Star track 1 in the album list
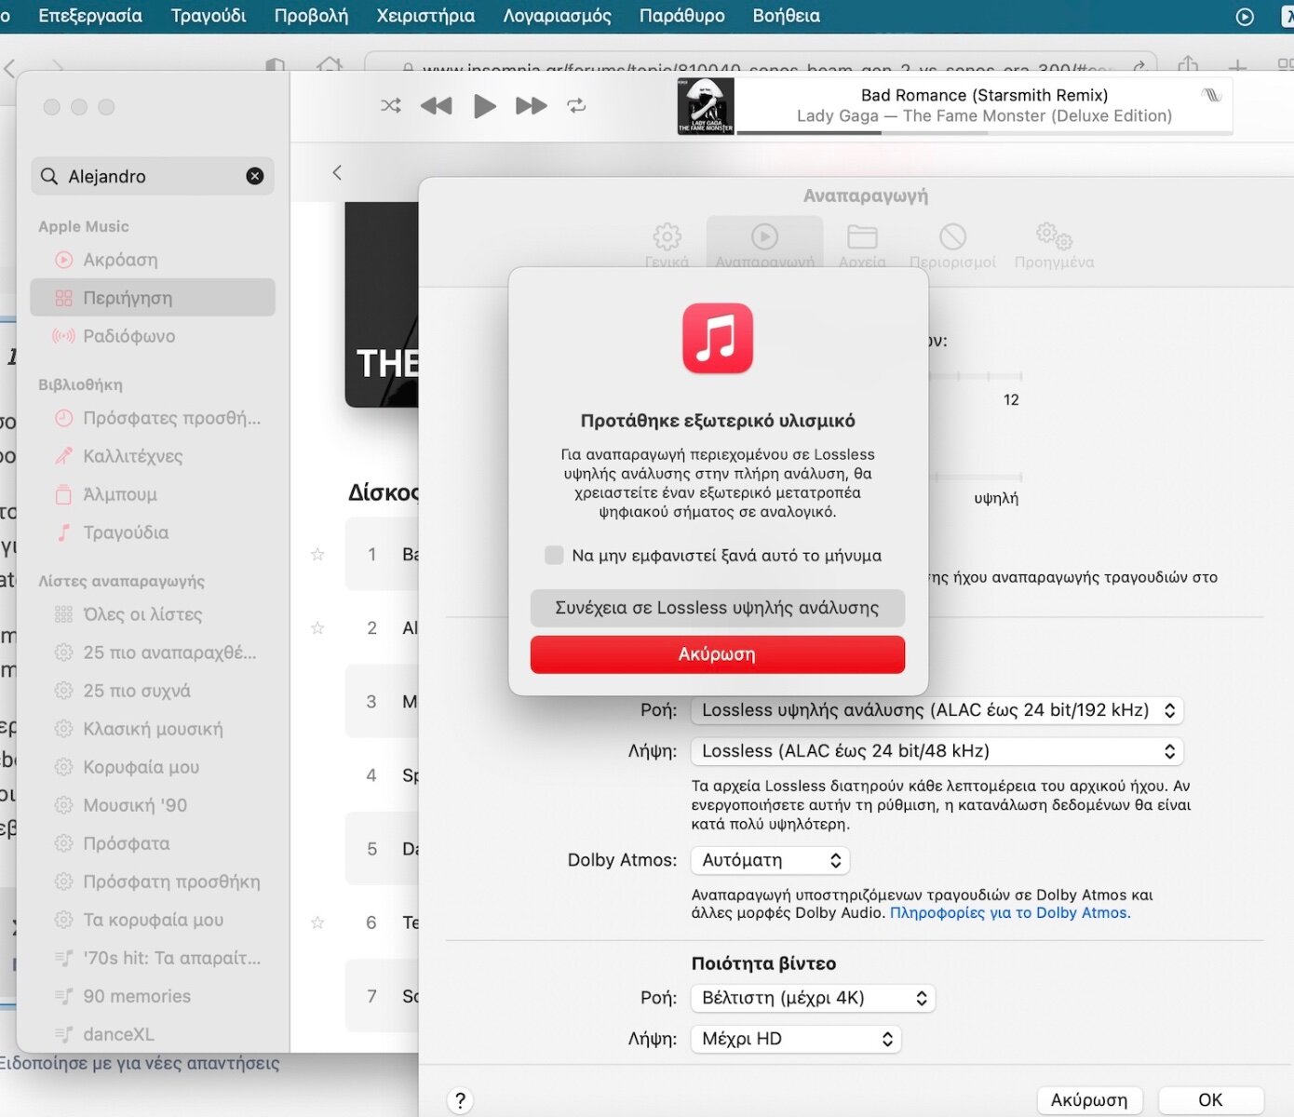Image resolution: width=1294 pixels, height=1117 pixels. tap(317, 555)
